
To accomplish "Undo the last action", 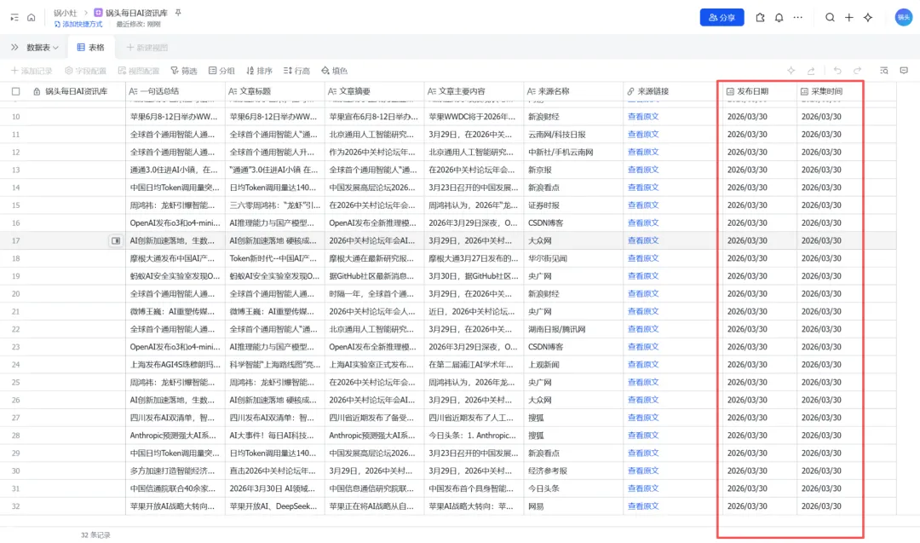I will pos(837,71).
